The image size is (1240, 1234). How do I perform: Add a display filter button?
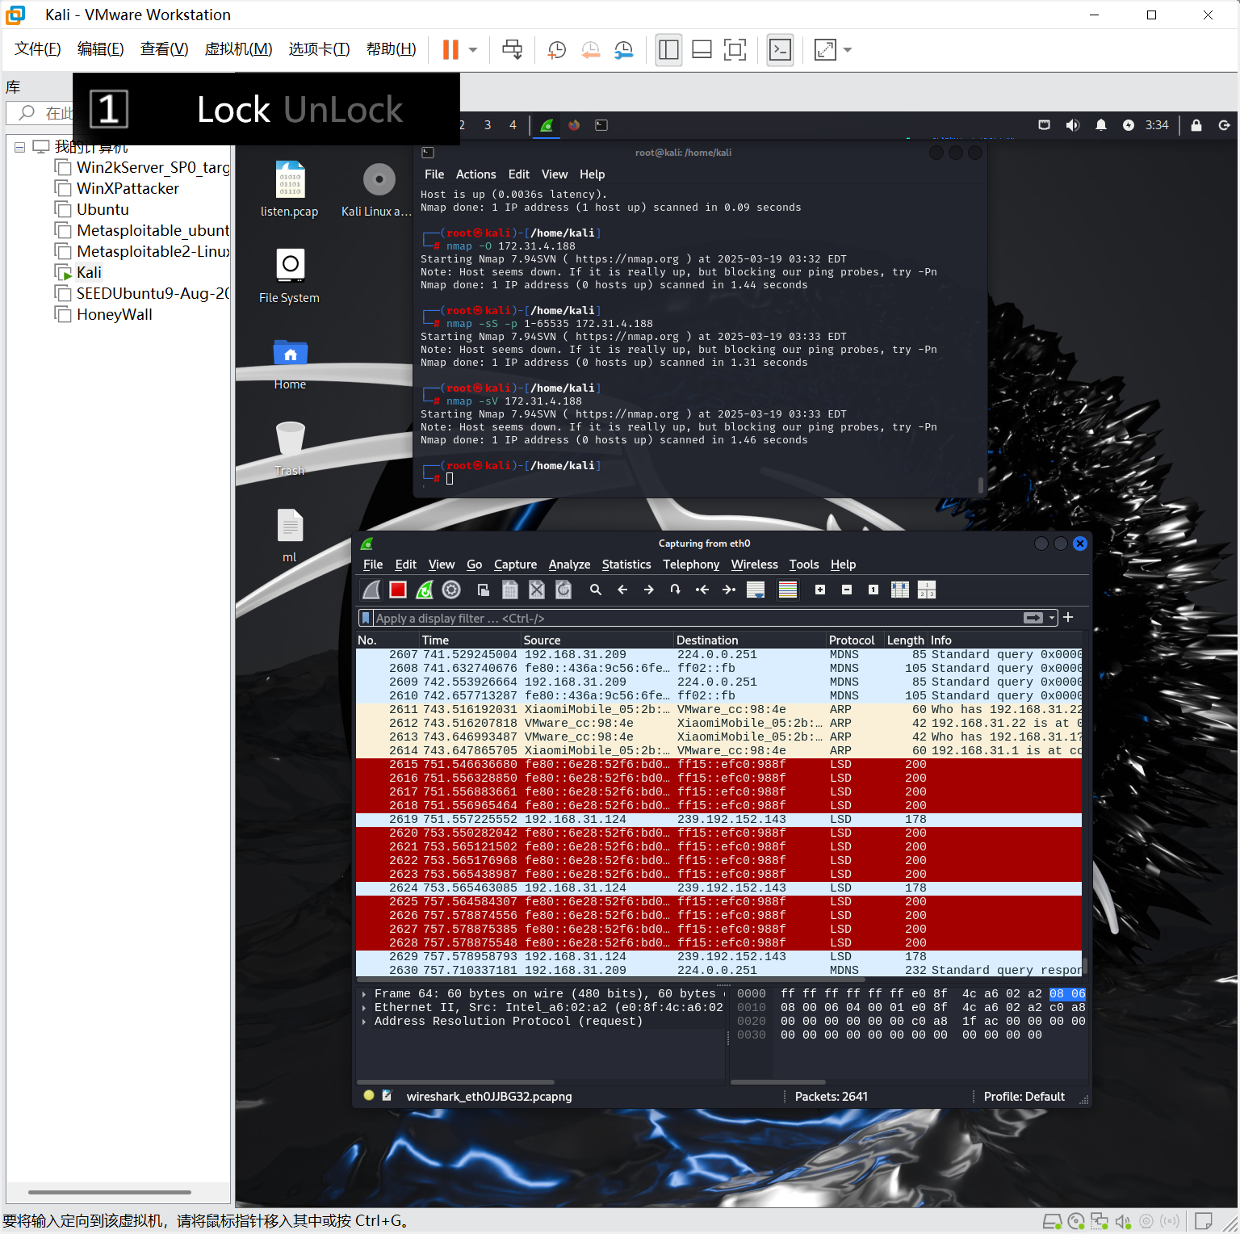pyautogui.click(x=1068, y=618)
